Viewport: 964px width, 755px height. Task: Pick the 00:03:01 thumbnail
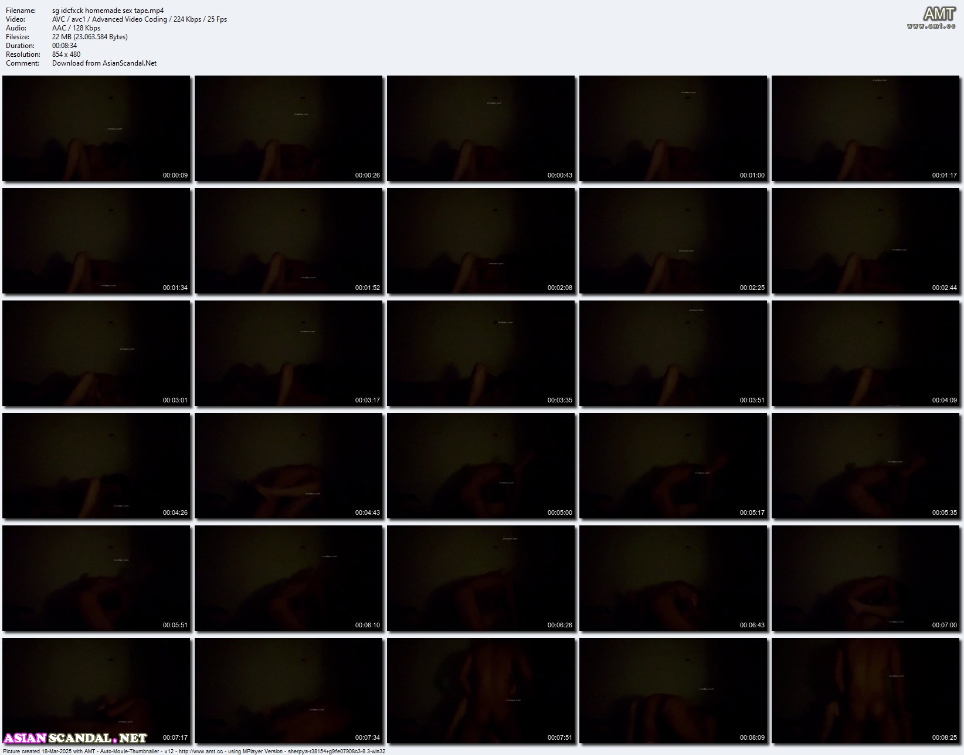96,353
